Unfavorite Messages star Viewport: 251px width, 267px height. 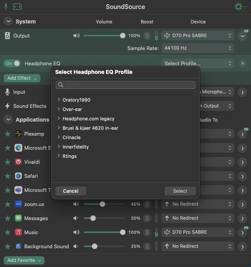click(x=7, y=218)
